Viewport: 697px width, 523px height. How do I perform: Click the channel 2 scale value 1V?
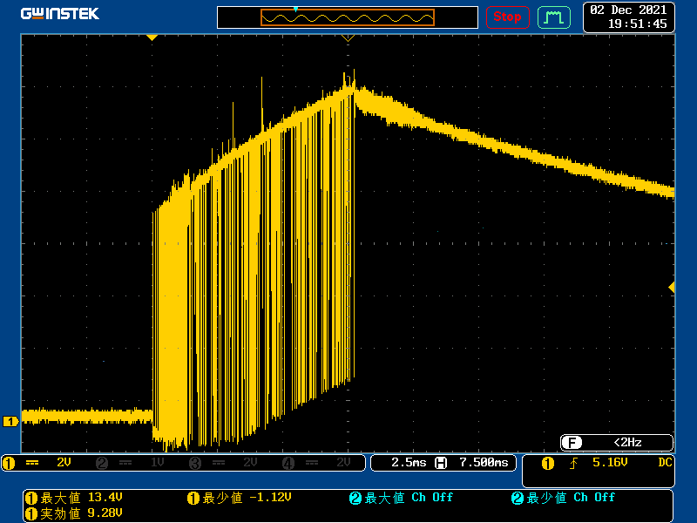click(x=158, y=463)
